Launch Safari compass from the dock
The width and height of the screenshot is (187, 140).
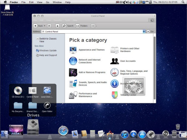click(x=63, y=131)
